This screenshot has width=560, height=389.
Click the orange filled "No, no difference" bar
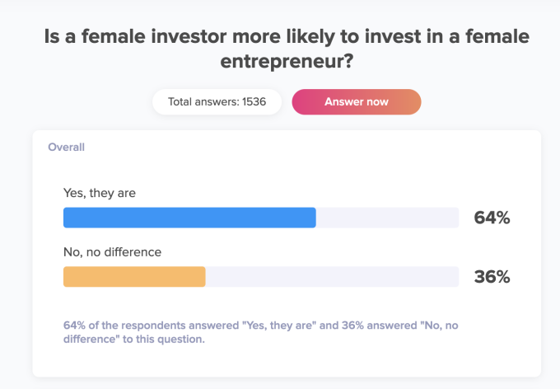tap(134, 277)
